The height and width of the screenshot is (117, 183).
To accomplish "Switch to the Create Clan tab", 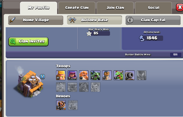I will tap(77, 8).
